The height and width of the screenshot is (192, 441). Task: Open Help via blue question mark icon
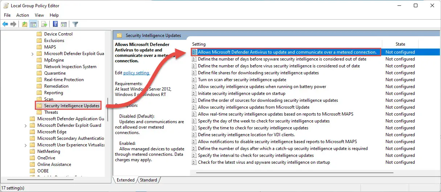pos(55,24)
